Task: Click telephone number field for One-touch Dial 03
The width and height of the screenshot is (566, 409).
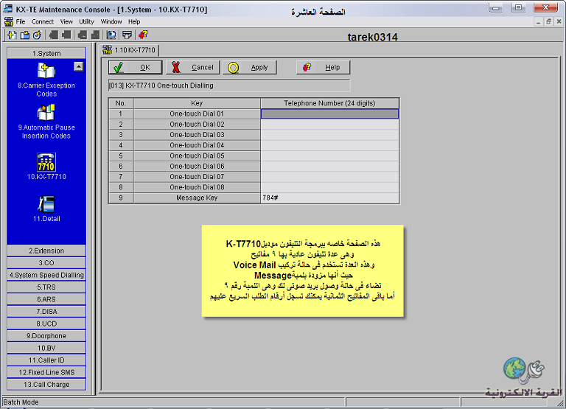Action: pyautogui.click(x=329, y=135)
